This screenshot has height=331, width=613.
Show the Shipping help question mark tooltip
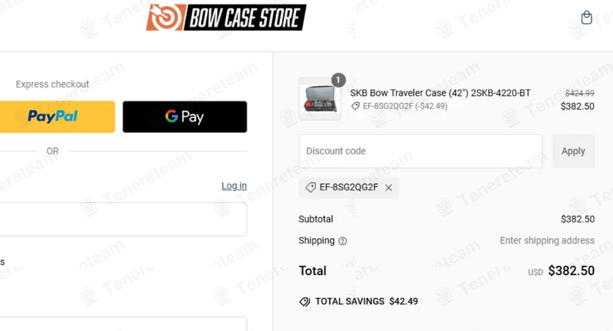click(x=343, y=241)
